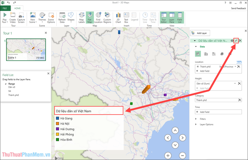Toggle Tour Editor pane
The height and width of the screenshot is (160, 248).
(x=164, y=18)
